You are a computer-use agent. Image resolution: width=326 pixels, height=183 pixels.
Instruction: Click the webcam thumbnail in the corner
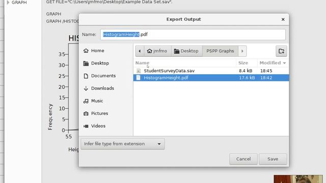(x=298, y=179)
